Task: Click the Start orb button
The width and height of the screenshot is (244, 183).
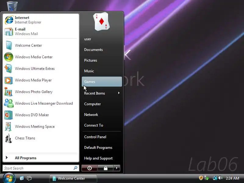Action: coord(9,178)
